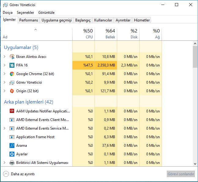Expand AMD External Events Service row
Viewport: 198px width, 182px height.
tap(5, 128)
